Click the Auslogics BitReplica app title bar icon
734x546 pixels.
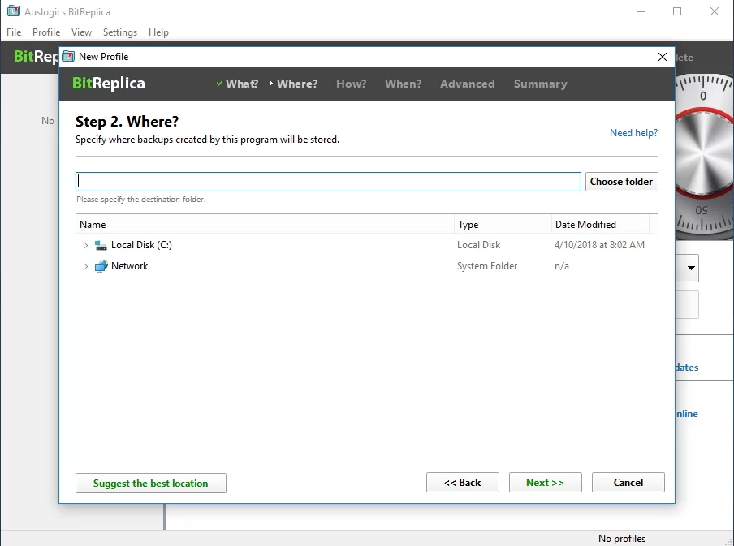click(13, 12)
